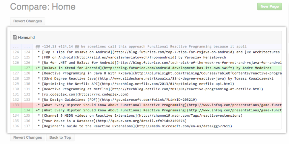Select added line RxJava in Xtend for Android
289x144 pixels.
coord(146,68)
